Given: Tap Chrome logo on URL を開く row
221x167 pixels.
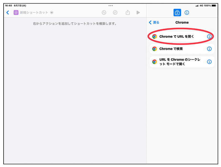Looking at the screenshot, I should [154, 36].
